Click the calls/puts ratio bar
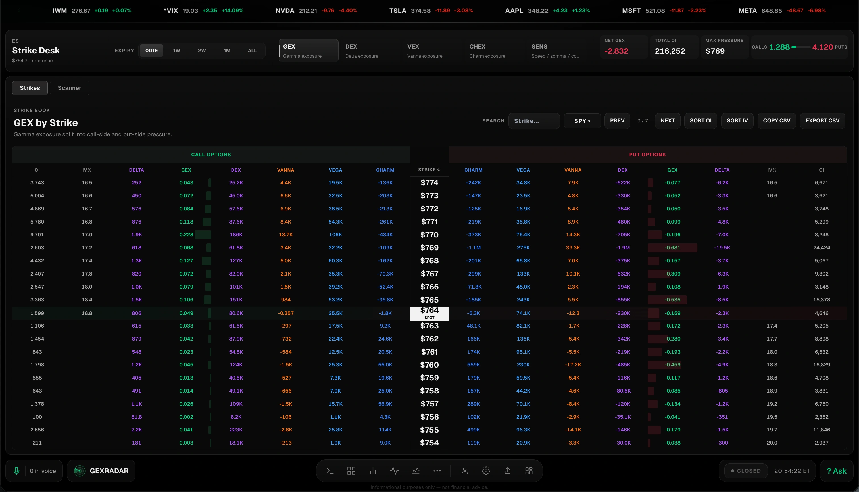Screen dimensions: 859x492 (800, 47)
